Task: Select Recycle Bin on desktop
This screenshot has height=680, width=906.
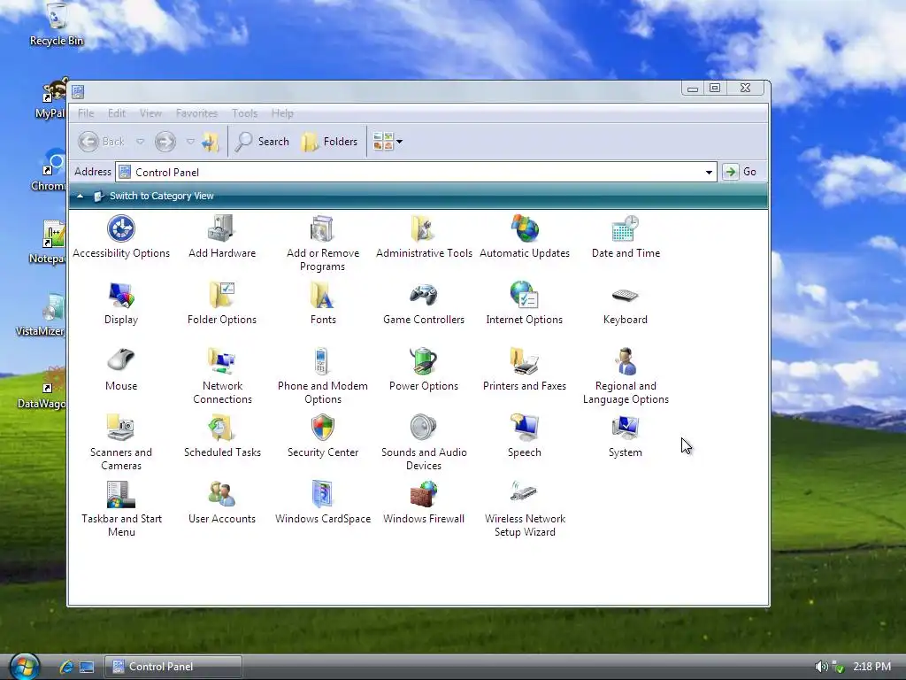Action: (56, 24)
